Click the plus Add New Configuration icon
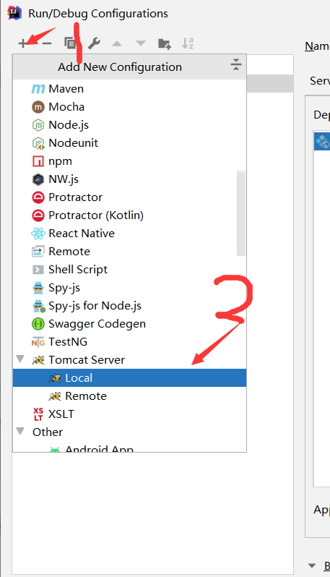The height and width of the screenshot is (577, 330). click(x=22, y=43)
